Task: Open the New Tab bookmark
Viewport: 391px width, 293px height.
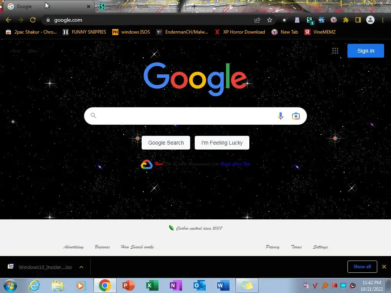Action: (x=285, y=32)
